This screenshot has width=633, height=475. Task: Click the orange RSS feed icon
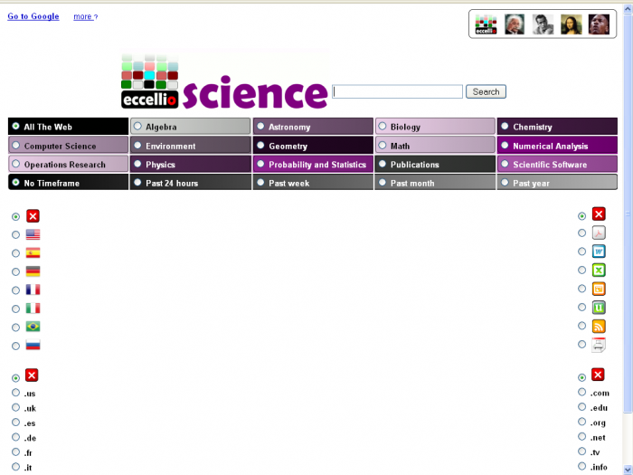tap(599, 326)
